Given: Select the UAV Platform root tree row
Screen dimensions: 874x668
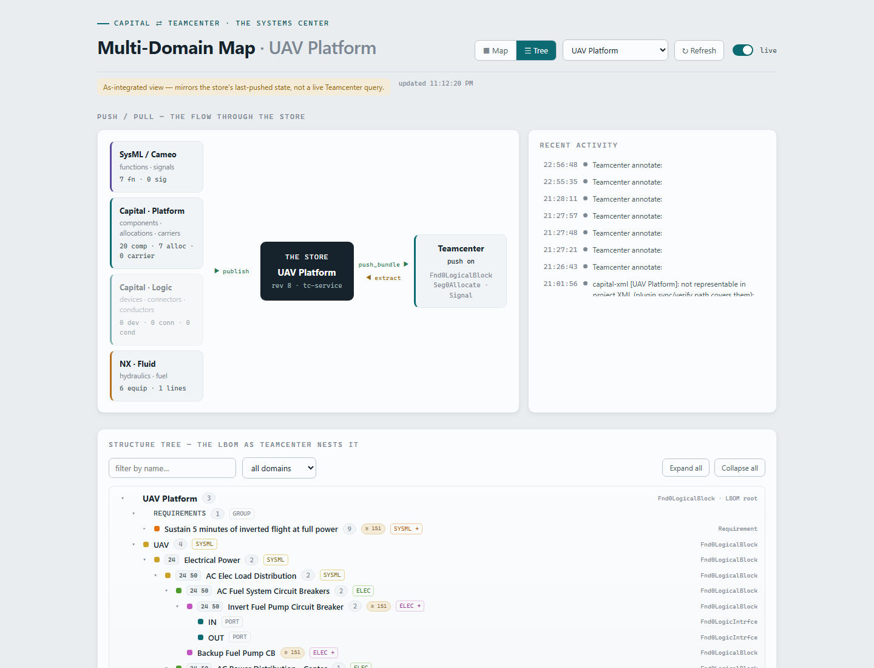Looking at the screenshot, I should point(437,499).
